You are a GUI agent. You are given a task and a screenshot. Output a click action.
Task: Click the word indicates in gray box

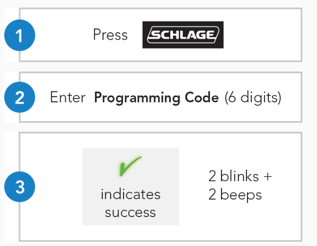click(x=131, y=194)
